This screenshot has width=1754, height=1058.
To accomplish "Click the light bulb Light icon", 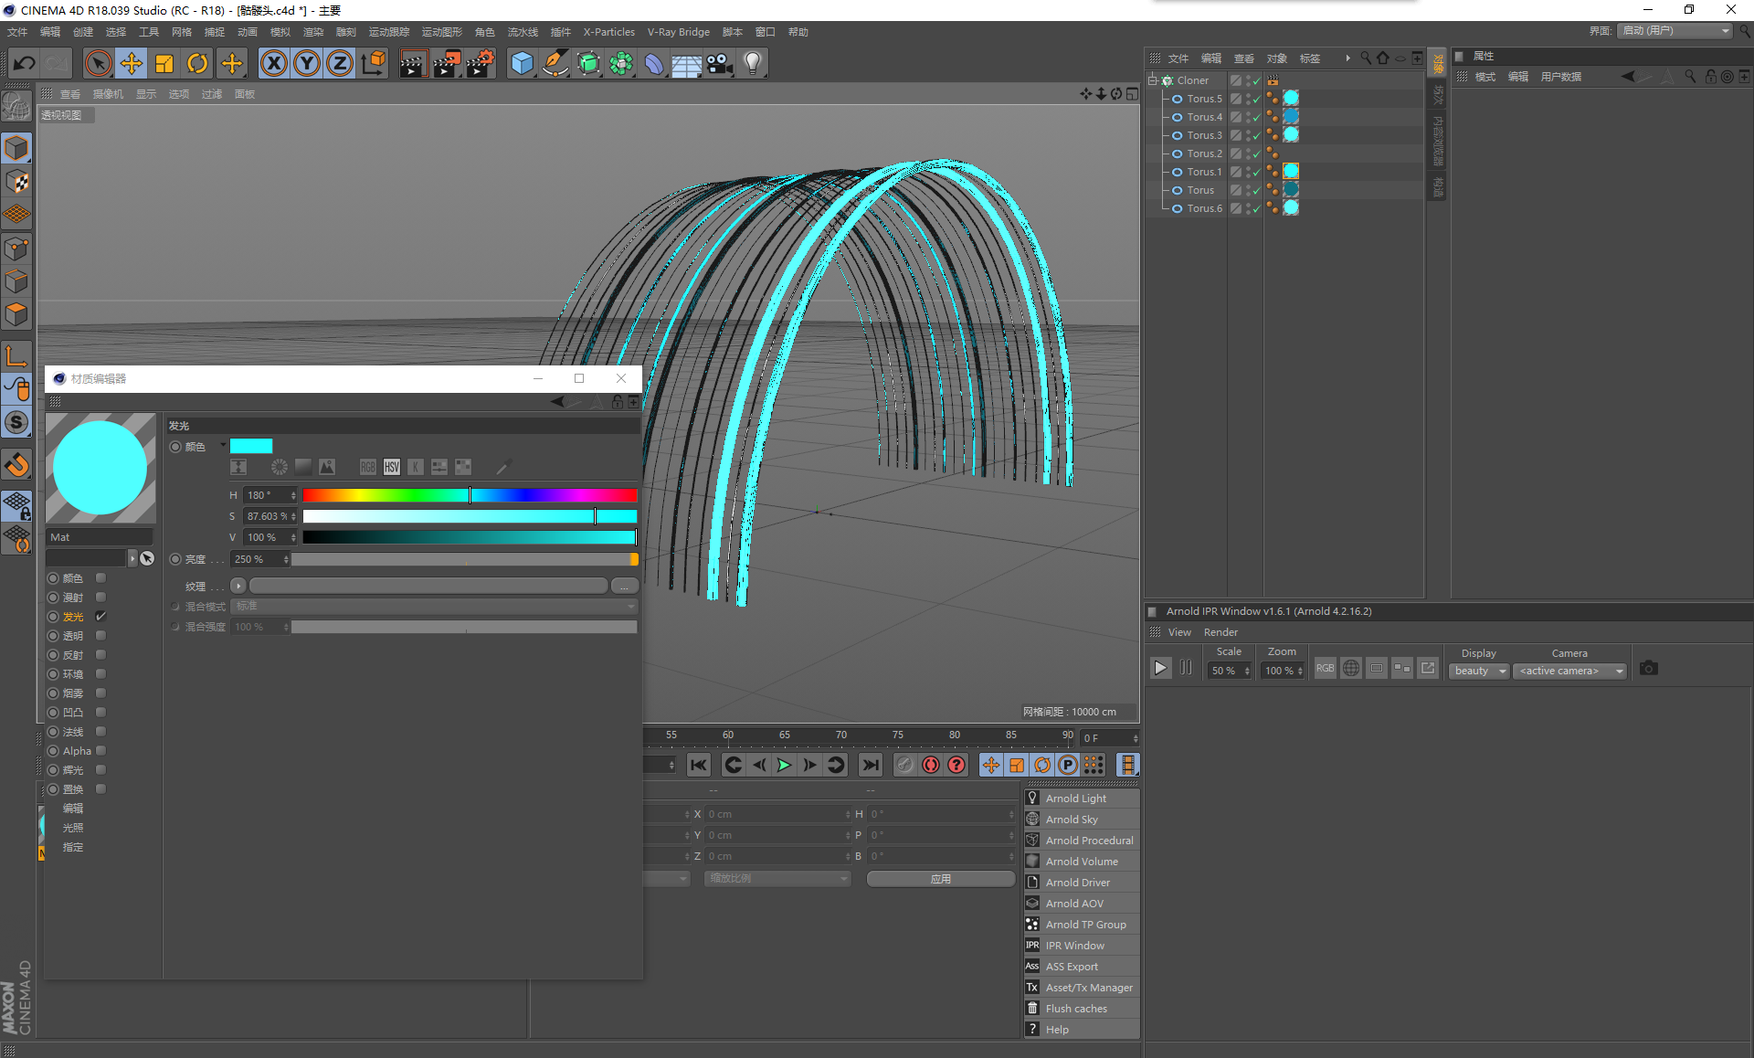I will coord(753,63).
